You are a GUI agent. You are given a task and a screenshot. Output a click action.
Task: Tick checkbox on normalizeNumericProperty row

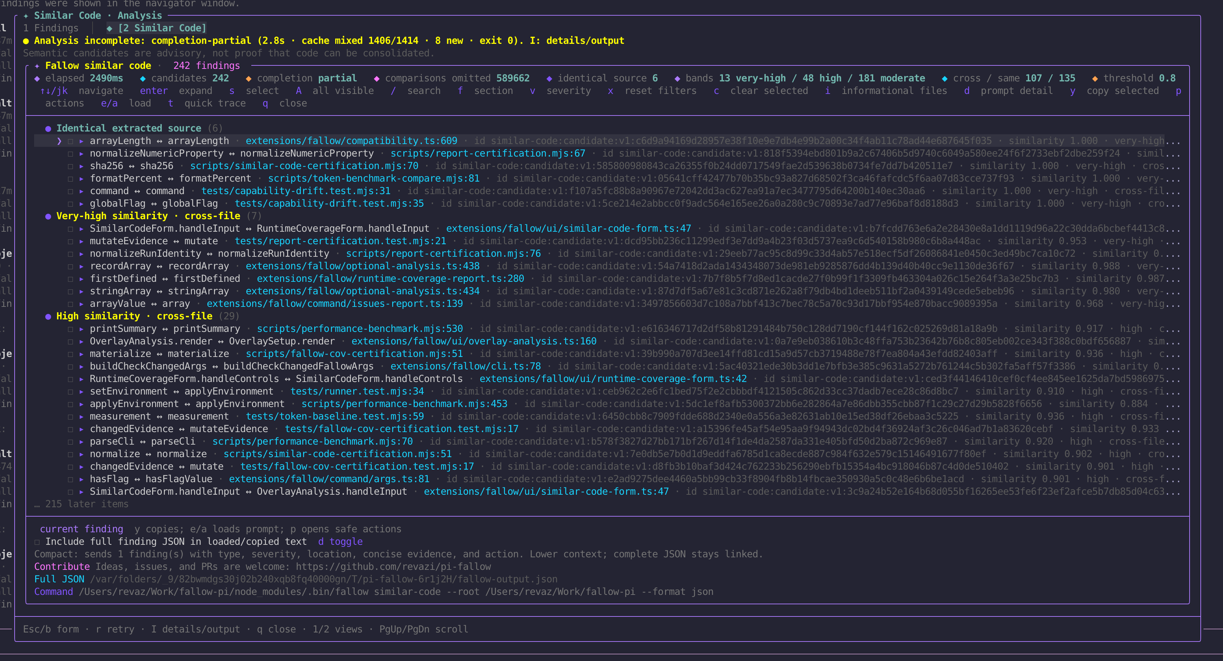[70, 154]
